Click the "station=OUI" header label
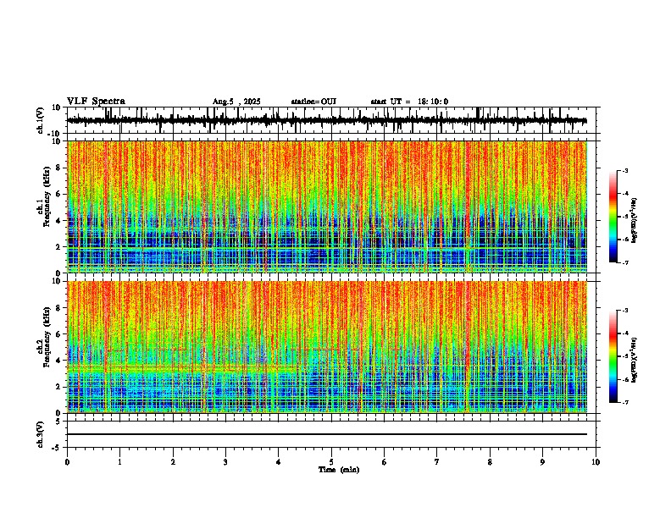 313,102
